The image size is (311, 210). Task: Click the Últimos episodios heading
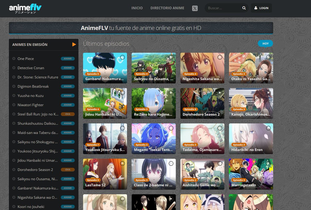106,44
